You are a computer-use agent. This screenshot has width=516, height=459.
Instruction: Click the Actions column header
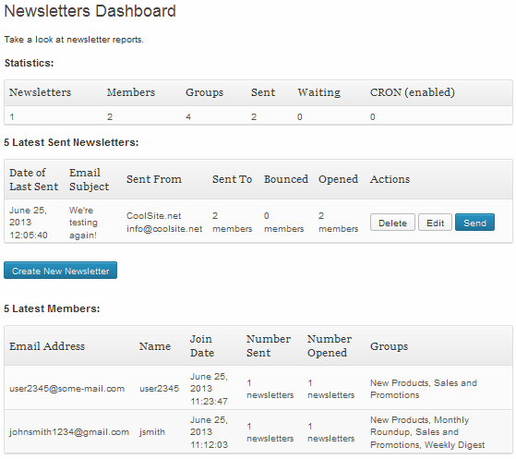[x=390, y=179]
